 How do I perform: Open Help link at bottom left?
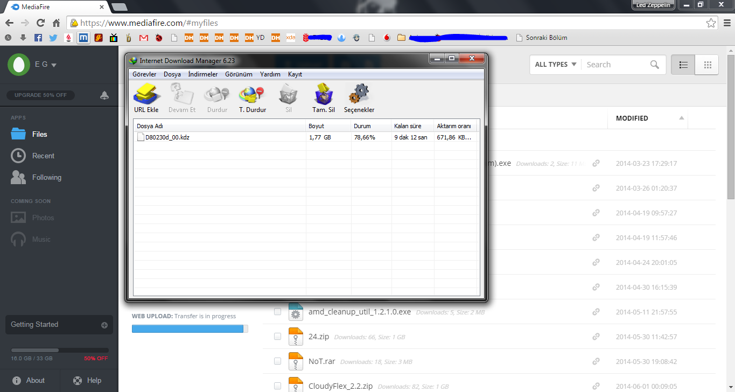pos(87,380)
